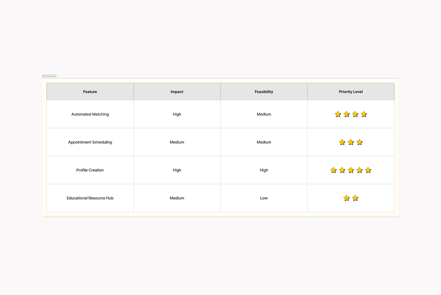Click Medium impact for Educational Resource Hub

coord(177,198)
